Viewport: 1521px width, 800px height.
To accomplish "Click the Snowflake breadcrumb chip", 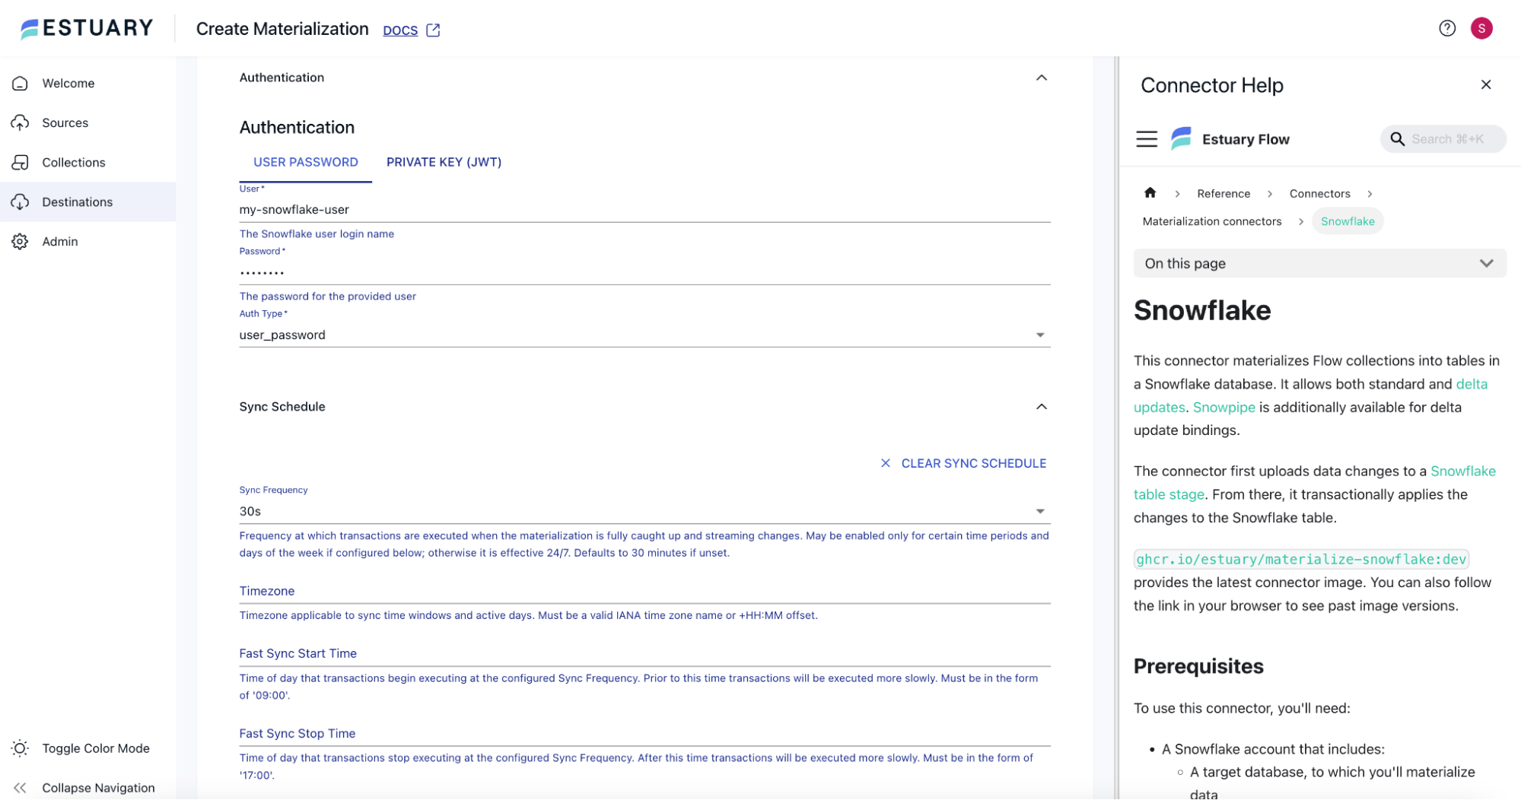I will pyautogui.click(x=1347, y=221).
